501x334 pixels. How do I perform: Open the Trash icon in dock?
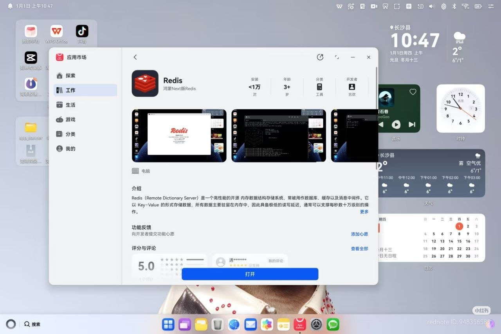click(x=217, y=324)
